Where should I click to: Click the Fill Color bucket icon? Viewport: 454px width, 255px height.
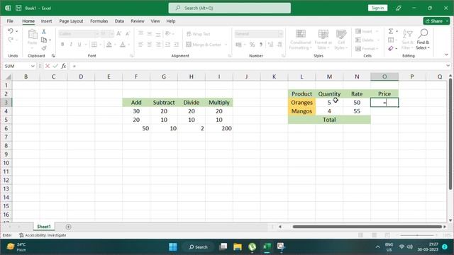coord(109,45)
